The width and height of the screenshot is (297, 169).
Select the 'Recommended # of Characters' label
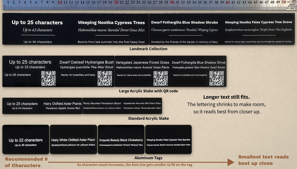(x=26, y=162)
